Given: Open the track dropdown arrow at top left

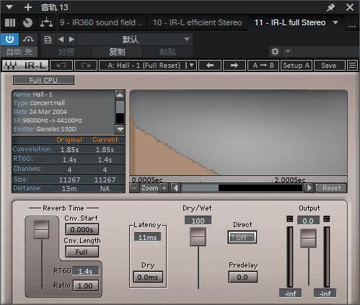Looking at the screenshot, I should pyautogui.click(x=9, y=7).
